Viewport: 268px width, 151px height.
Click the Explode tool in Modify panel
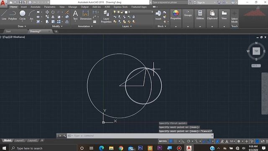click(x=67, y=17)
